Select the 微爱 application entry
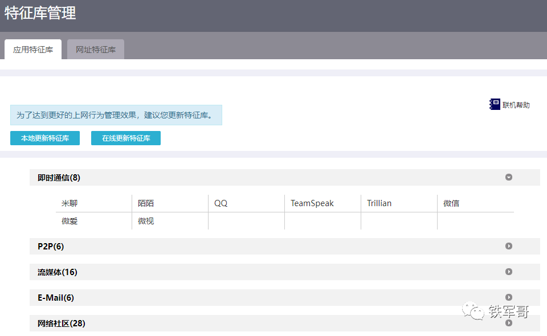Screen dimensions: 547x336 coord(70,221)
